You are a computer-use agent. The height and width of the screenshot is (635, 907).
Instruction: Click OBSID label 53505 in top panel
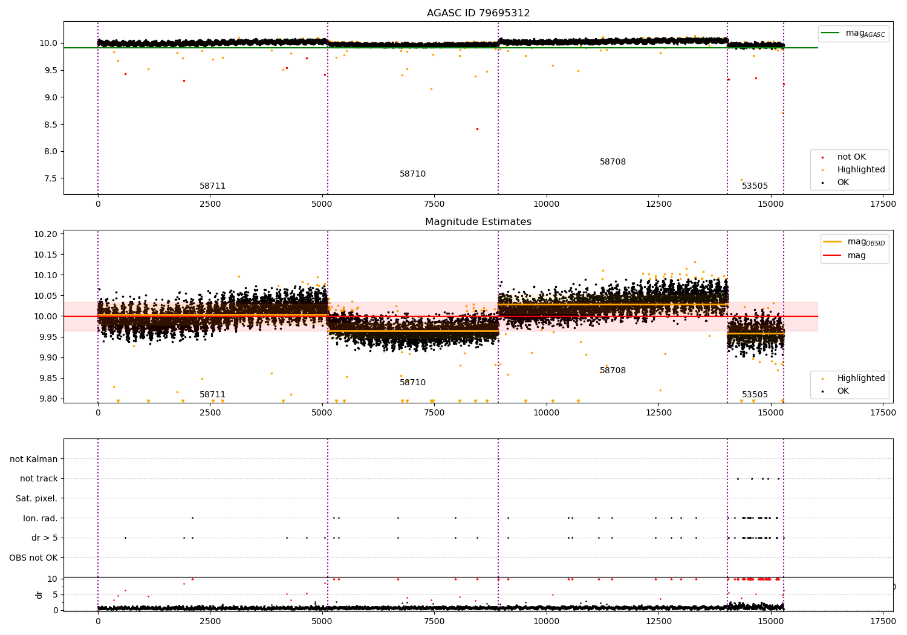click(x=755, y=186)
